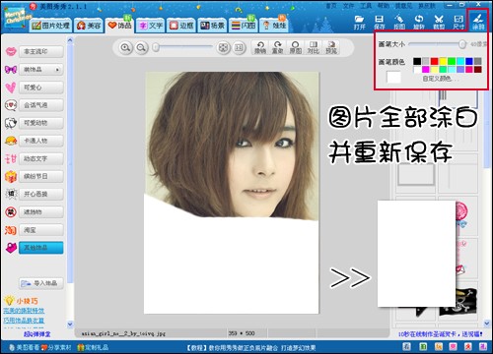
Task: Click the brush size slider handle
Action: (x=462, y=44)
